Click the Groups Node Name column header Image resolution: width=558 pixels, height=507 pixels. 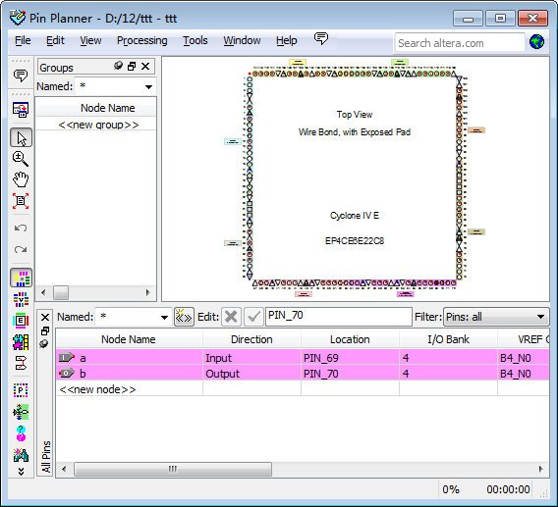[107, 108]
